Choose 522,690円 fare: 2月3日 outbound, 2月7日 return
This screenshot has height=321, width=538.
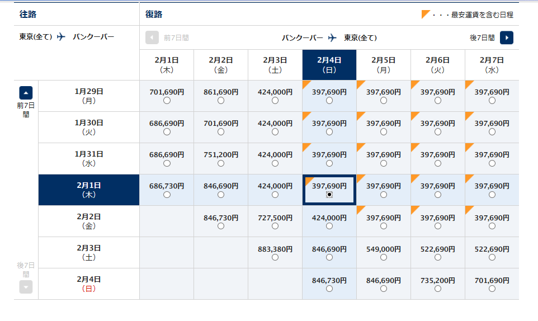click(x=492, y=258)
